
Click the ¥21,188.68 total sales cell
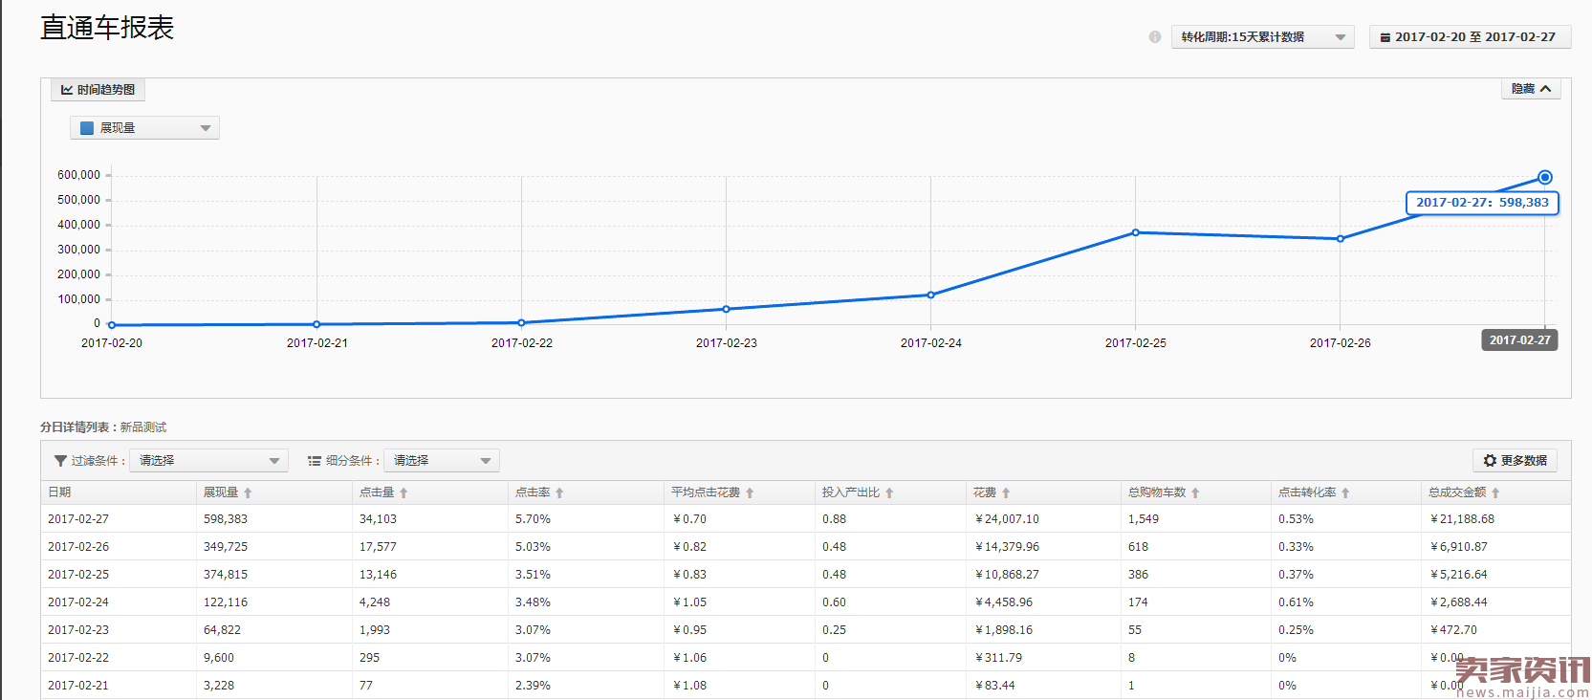1462,519
